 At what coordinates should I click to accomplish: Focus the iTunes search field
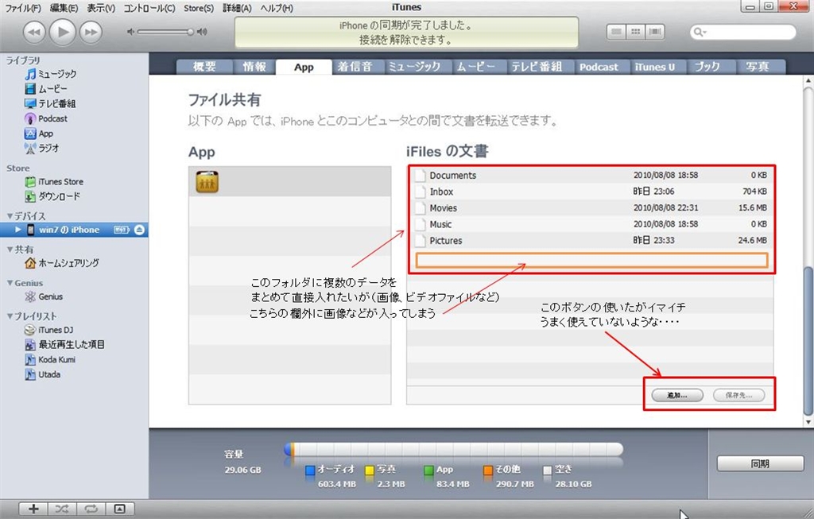742,32
